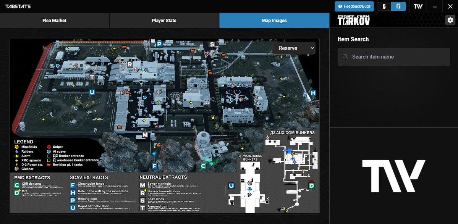Click the T icon beside Armored train
This screenshot has width=458, height=224.
142,207
